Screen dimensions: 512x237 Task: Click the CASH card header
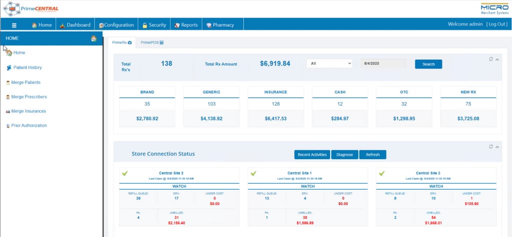coord(340,92)
